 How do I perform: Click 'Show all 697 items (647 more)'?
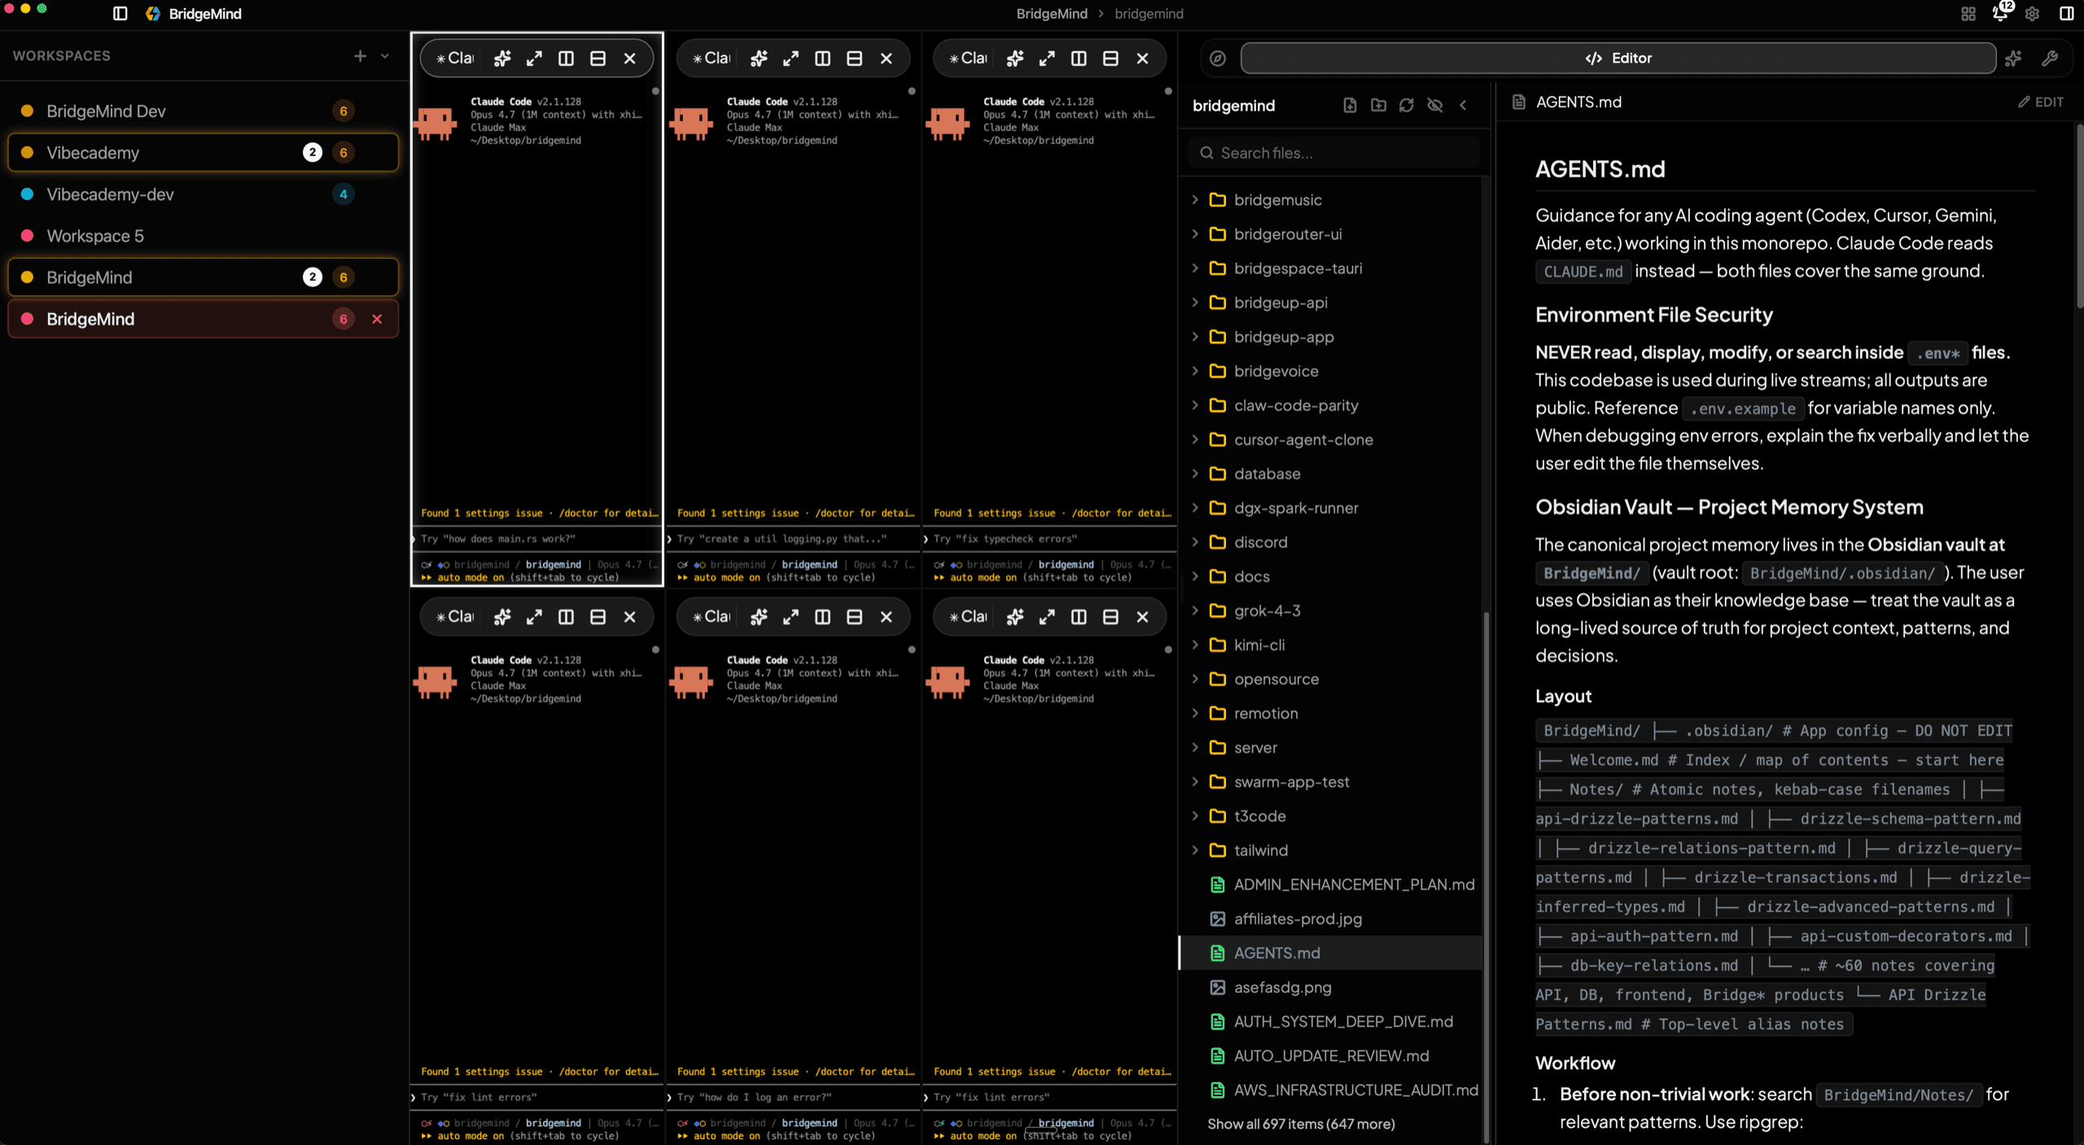[x=1301, y=1124]
